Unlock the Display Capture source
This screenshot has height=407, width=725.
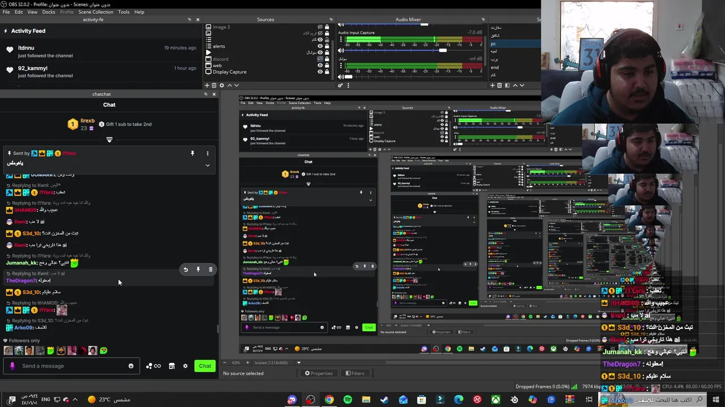327,72
